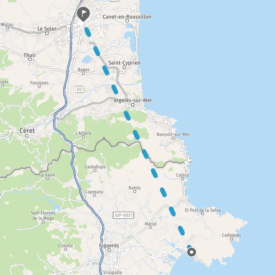Click the Rabós village marker
This screenshot has width=275, height=275.
[135, 192]
